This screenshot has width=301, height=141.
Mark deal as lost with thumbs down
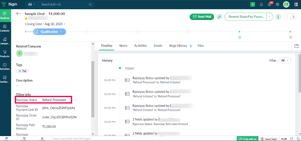coord(291,37)
